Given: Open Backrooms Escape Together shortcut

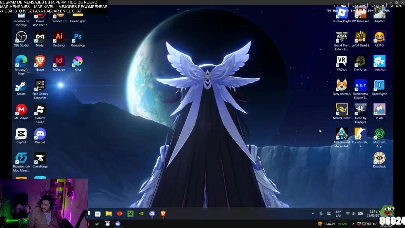Looking at the screenshot, I should point(360,90).
